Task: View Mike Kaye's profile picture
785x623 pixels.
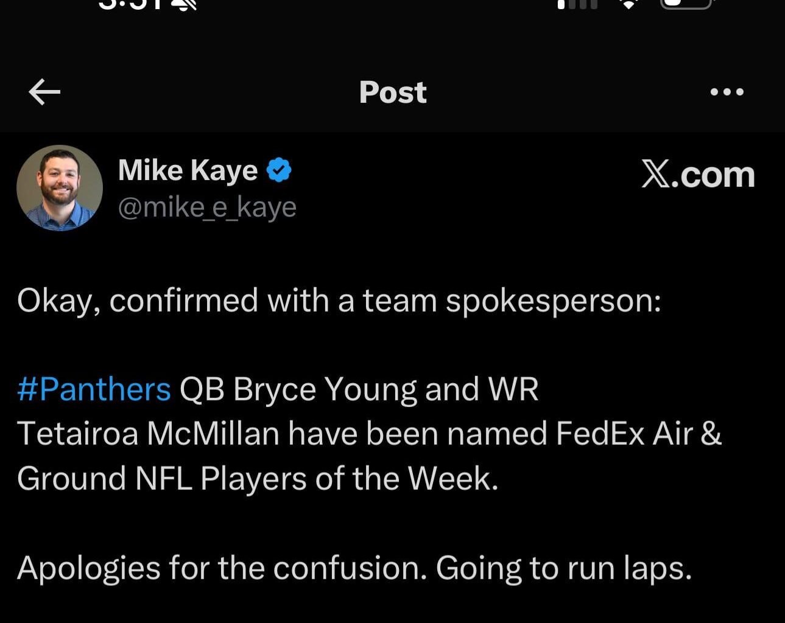Action: [59, 187]
